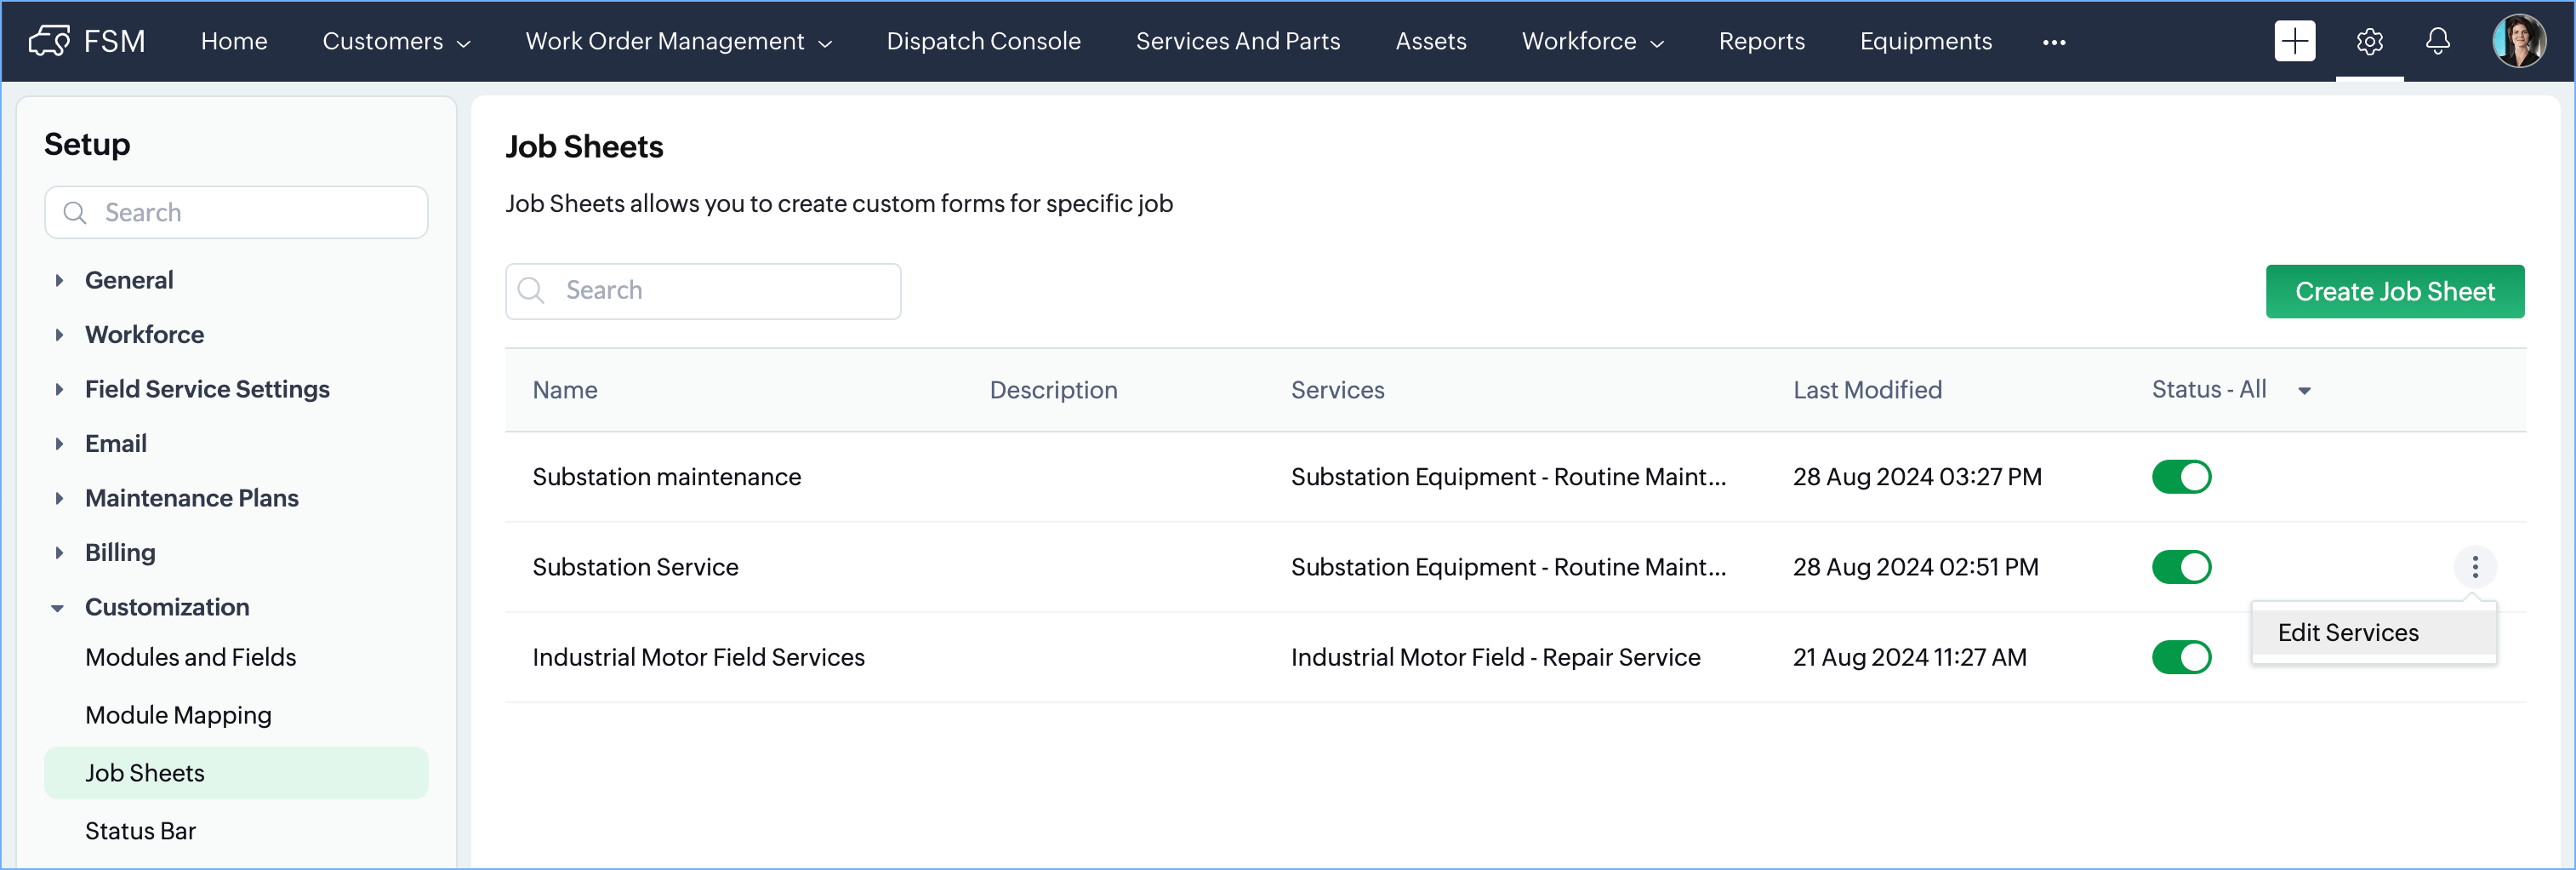Screen dimensions: 2576x870
Task: Turn off Industrial Motor Field Services toggle
Action: click(2181, 656)
